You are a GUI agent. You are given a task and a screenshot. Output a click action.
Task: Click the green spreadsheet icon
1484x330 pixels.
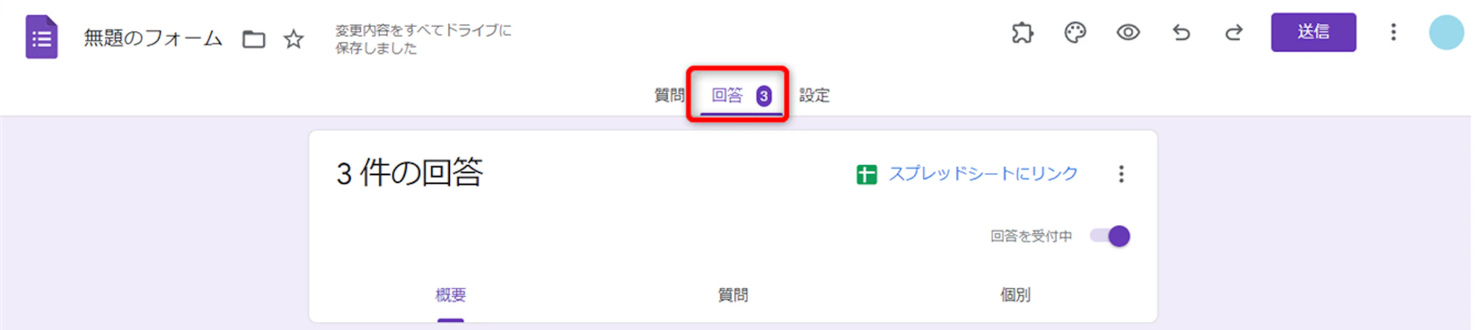pyautogui.click(x=867, y=174)
